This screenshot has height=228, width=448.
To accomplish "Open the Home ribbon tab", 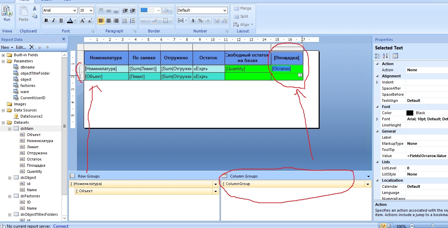I will [x=24, y=1].
